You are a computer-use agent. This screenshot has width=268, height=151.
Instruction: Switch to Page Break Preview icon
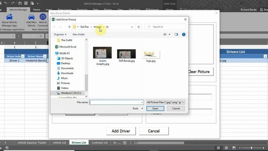point(234,148)
